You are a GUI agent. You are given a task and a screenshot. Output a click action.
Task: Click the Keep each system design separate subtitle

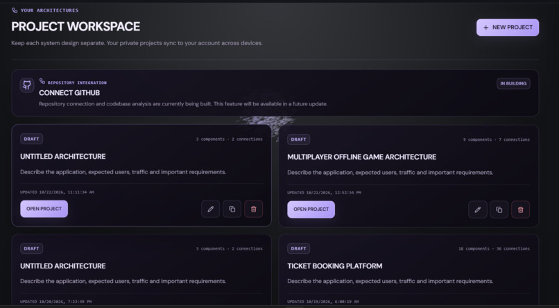pyautogui.click(x=137, y=43)
